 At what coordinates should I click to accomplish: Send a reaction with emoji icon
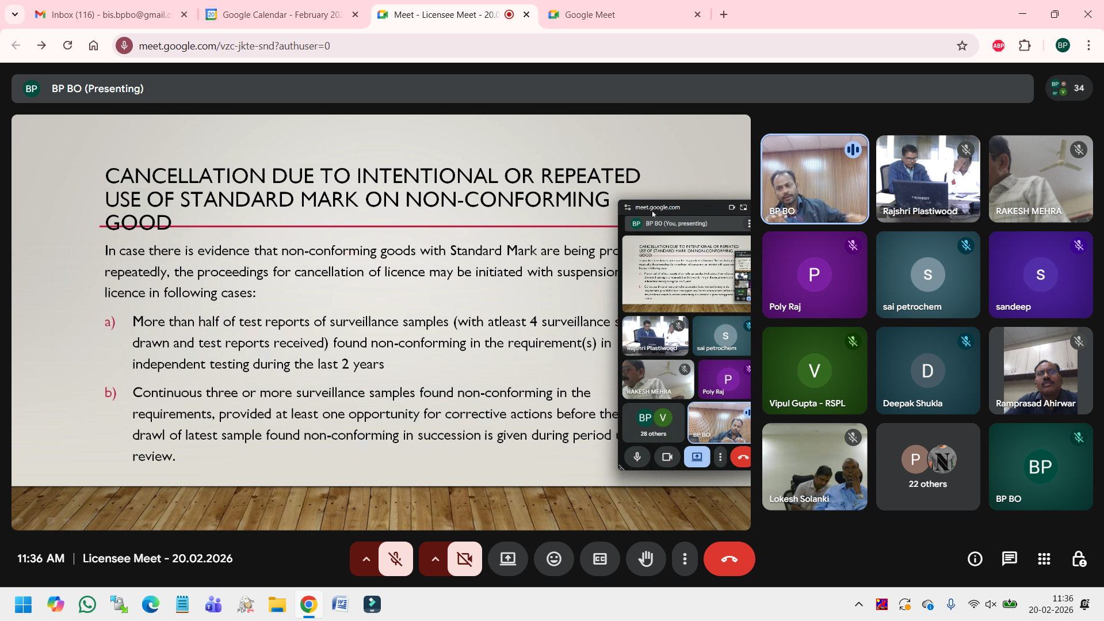click(553, 559)
